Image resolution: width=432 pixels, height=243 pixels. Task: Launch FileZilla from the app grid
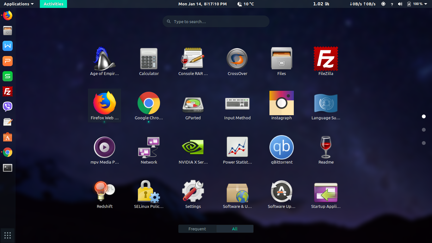pos(326,59)
